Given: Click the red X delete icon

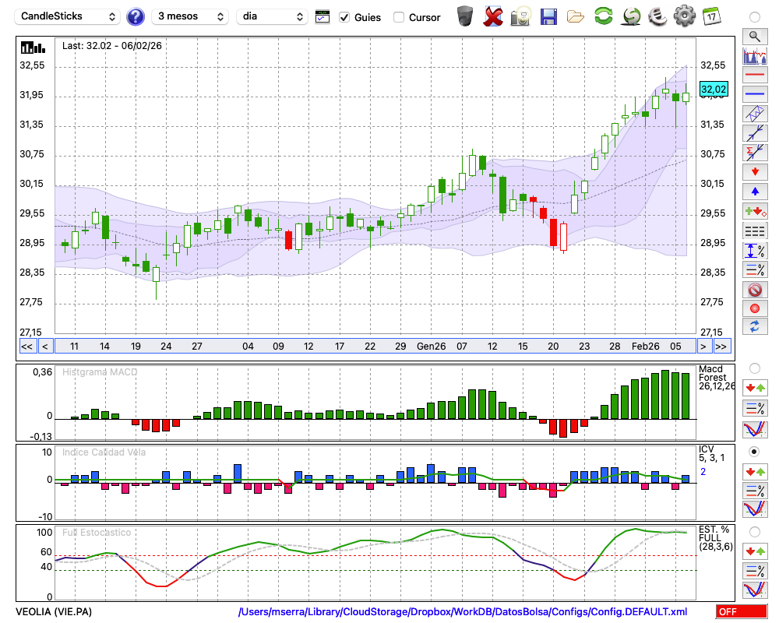Looking at the screenshot, I should tap(492, 16).
